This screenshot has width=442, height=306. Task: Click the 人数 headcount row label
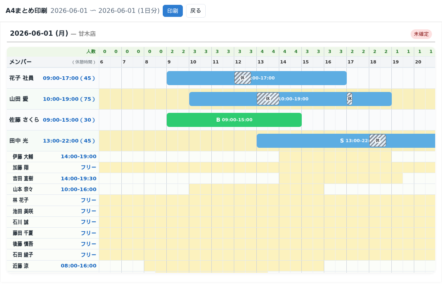tap(91, 51)
